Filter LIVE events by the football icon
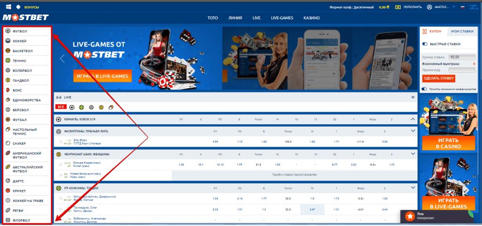 tap(72, 107)
